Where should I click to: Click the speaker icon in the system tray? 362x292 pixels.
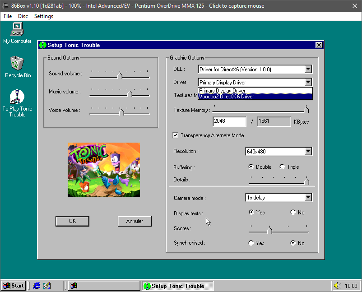(336, 285)
